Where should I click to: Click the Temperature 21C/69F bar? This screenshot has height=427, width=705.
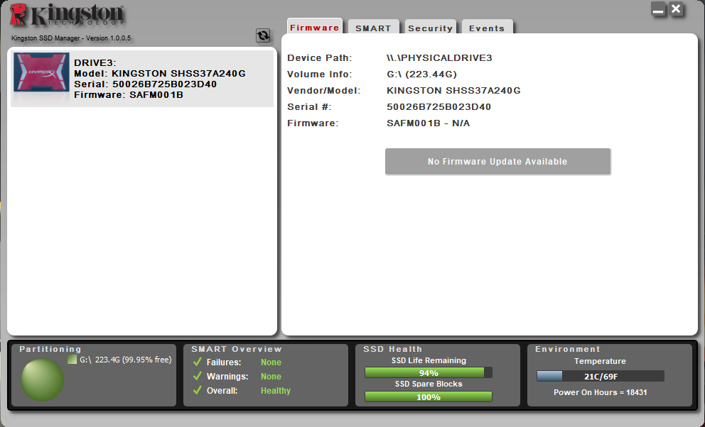pos(601,377)
